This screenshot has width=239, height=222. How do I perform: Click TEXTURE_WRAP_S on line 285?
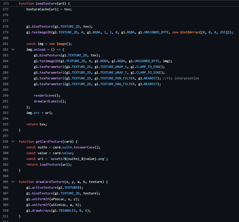point(114,67)
